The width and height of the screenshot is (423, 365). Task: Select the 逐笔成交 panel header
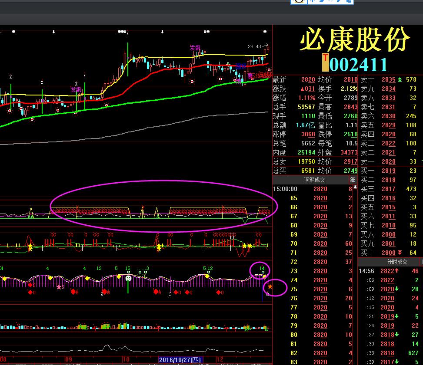pyautogui.click(x=314, y=180)
